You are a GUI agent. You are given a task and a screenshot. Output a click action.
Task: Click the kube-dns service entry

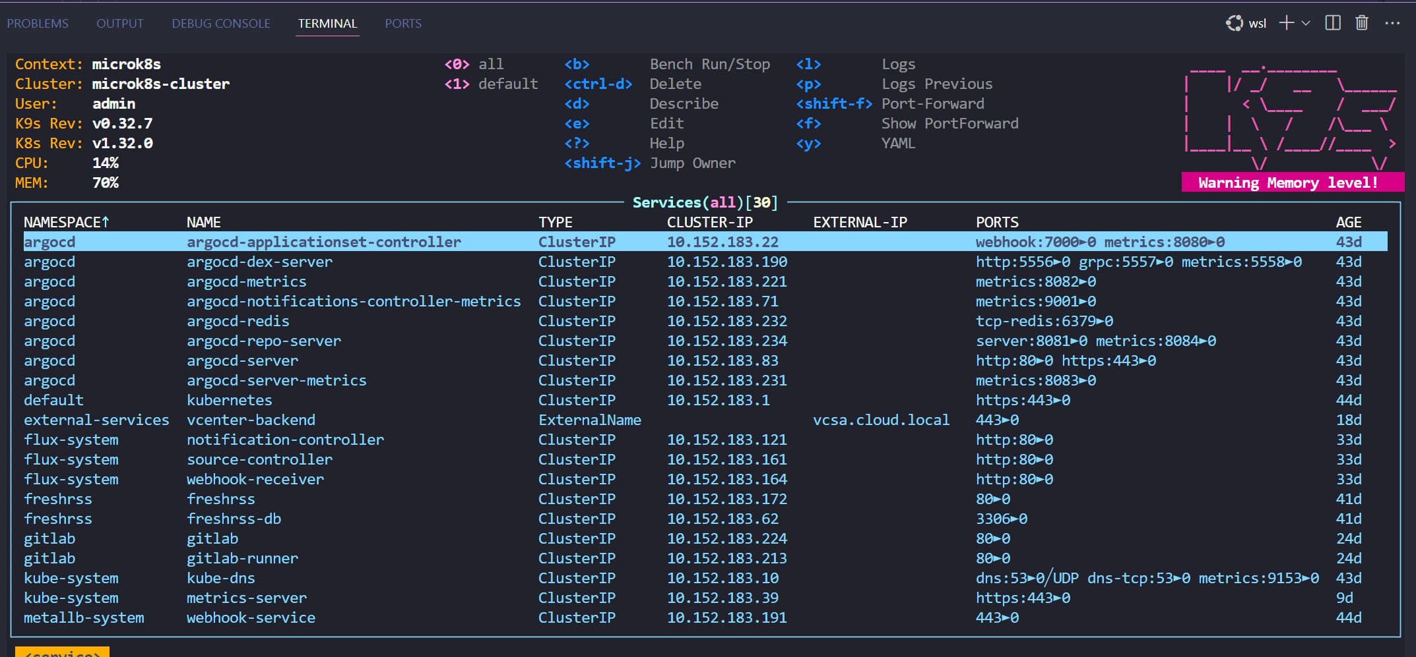point(220,578)
